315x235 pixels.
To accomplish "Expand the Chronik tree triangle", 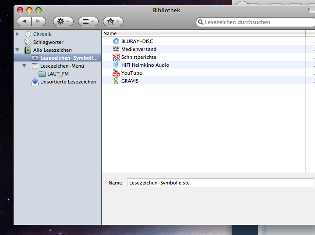I will point(18,34).
